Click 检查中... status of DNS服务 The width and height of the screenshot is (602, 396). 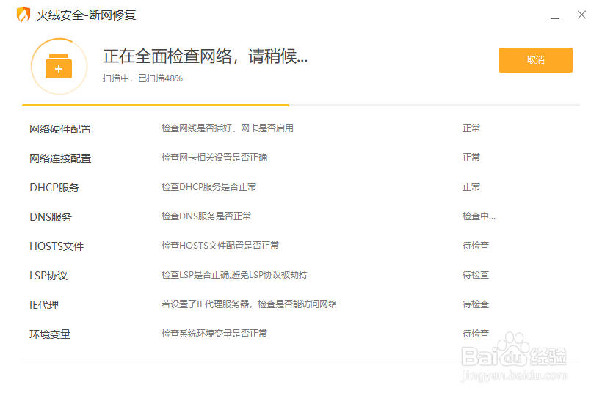479,216
